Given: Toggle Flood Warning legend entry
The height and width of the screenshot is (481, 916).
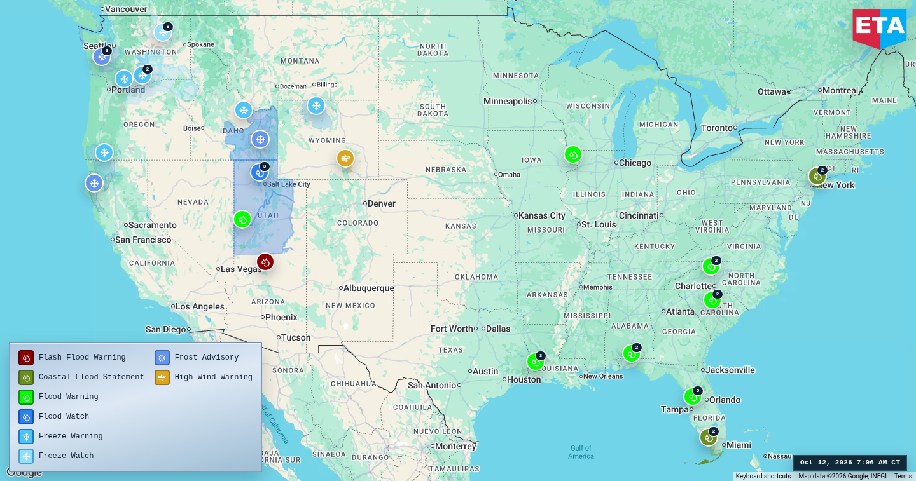Looking at the screenshot, I should 59,397.
